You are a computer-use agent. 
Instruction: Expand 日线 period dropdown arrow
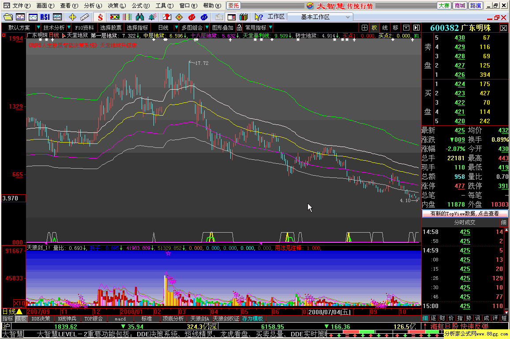[x=176, y=28]
